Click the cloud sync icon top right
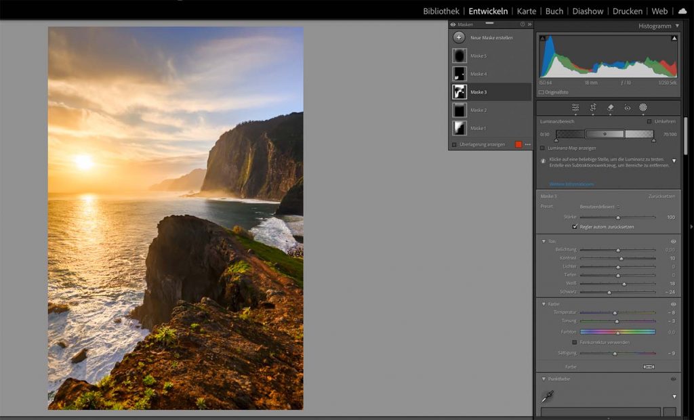694x420 pixels. 682,11
